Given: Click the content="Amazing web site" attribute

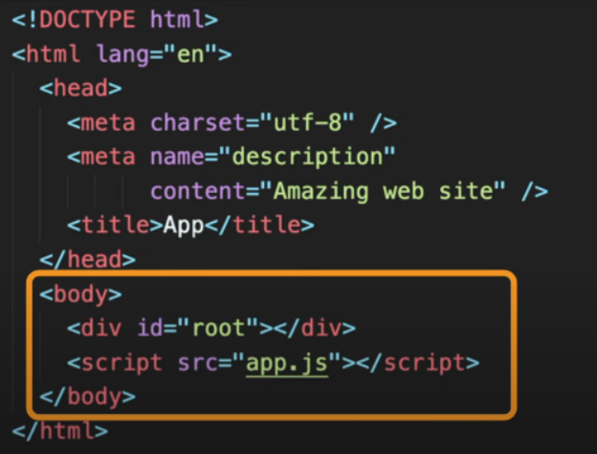Looking at the screenshot, I should click(328, 191).
